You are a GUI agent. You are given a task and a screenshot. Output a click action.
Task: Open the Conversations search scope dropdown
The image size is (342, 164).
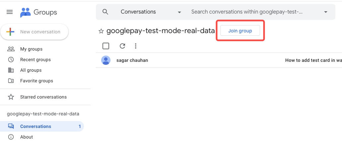pyautogui.click(x=151, y=12)
